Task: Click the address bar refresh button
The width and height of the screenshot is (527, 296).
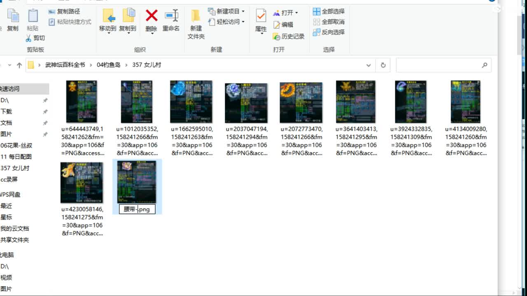Action: [x=383, y=65]
